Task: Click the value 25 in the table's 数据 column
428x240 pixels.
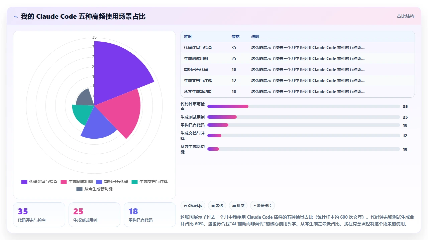Action: 234,59
